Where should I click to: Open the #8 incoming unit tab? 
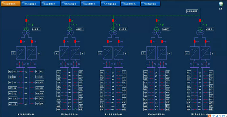[x=150, y=4]
